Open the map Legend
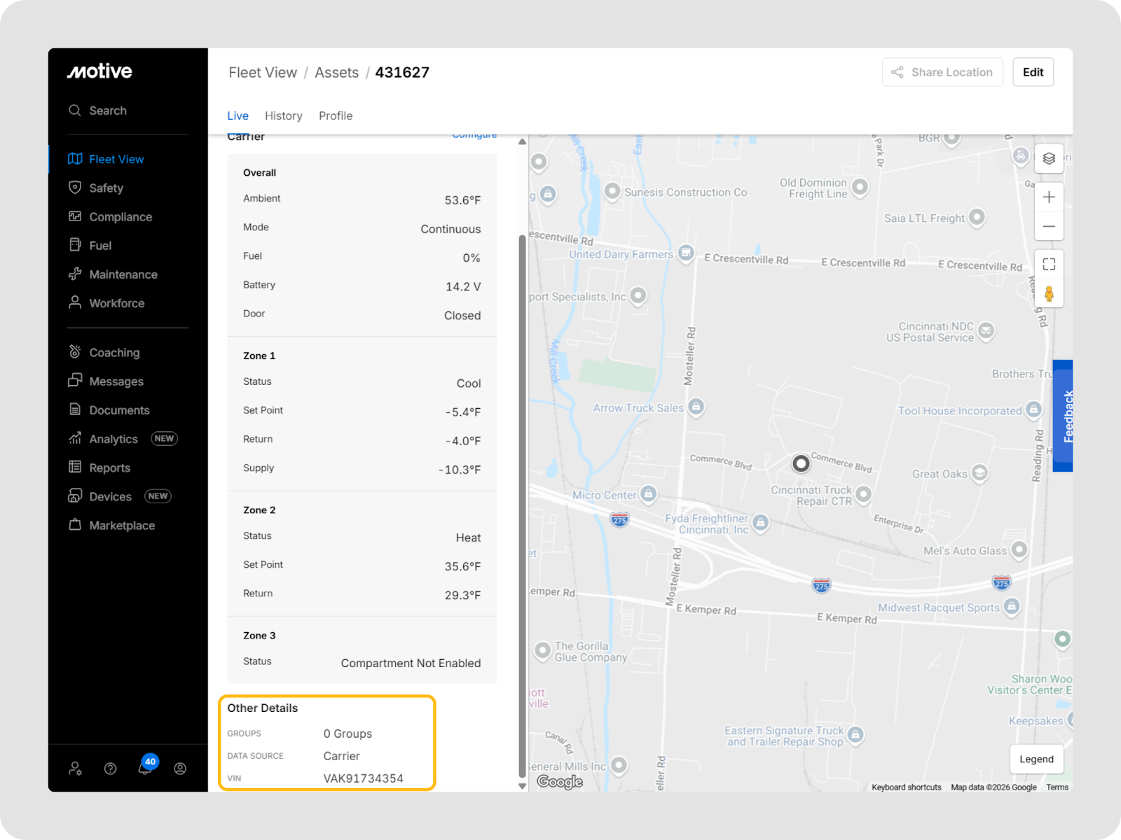The image size is (1121, 840). tap(1036, 759)
